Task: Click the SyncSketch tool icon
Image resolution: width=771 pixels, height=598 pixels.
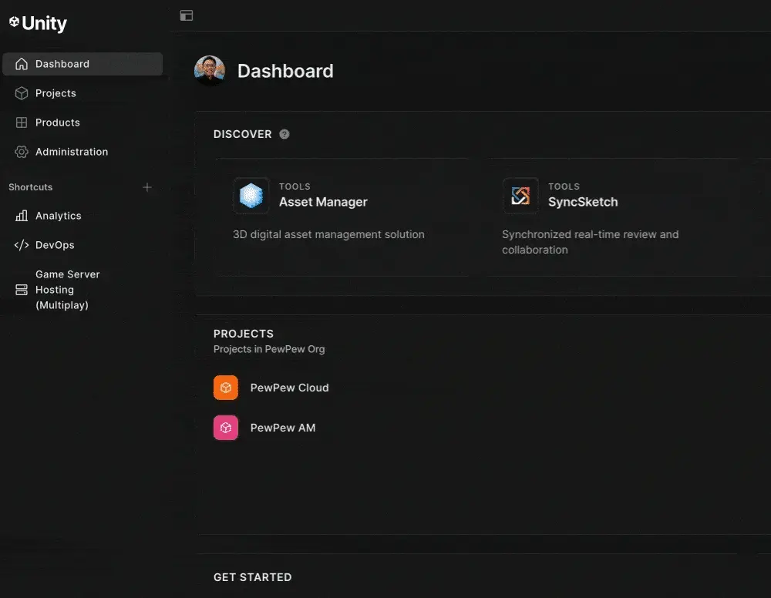Action: click(520, 196)
